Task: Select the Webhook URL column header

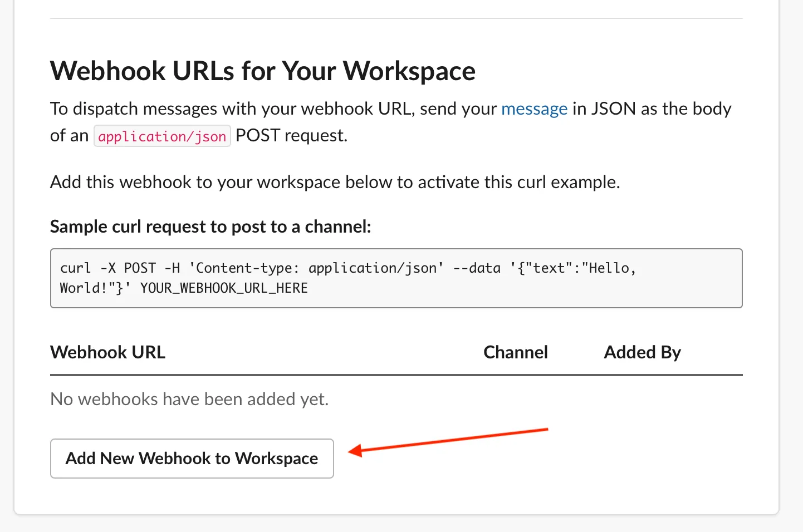Action: coord(107,352)
